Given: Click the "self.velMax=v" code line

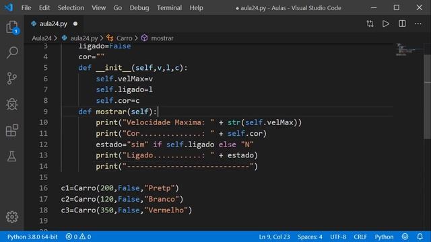Looking at the screenshot, I should [x=124, y=79].
